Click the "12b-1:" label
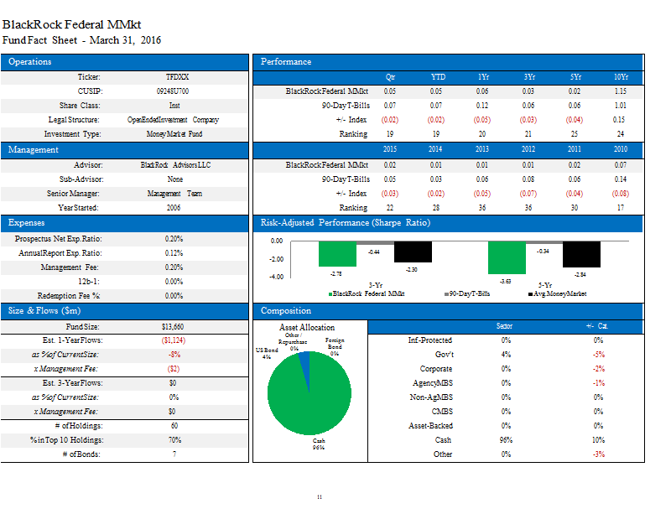 (89, 282)
